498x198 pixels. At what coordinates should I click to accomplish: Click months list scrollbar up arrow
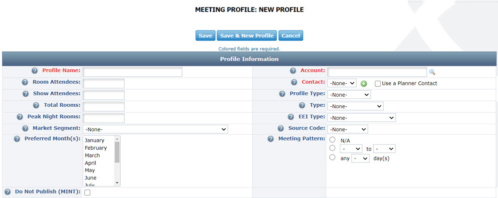117,139
